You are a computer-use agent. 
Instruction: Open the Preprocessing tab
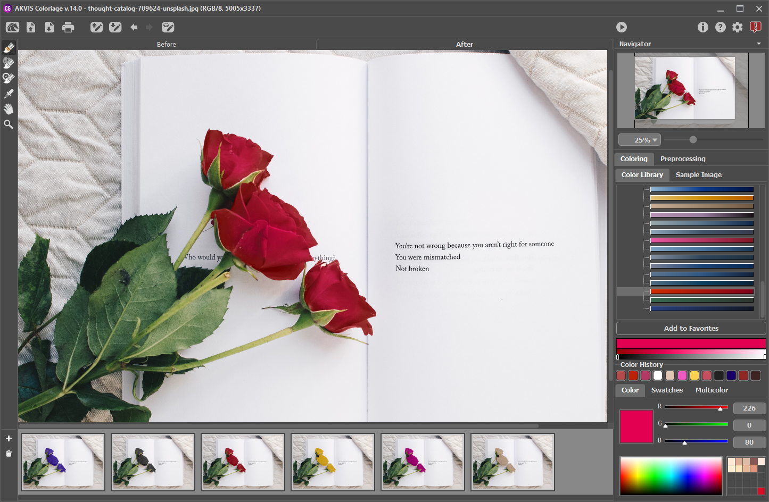coord(682,158)
